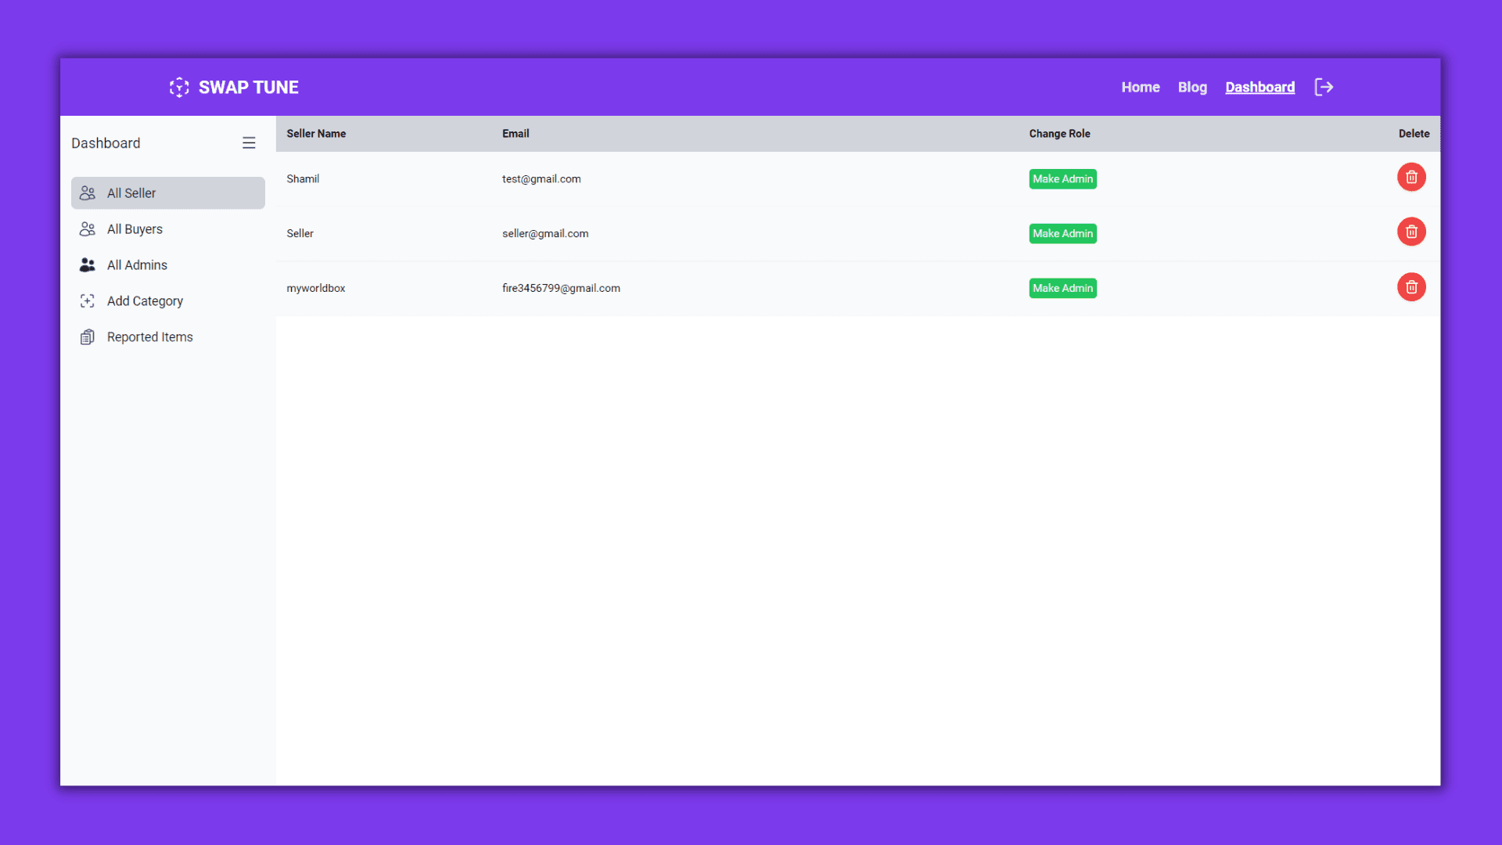Image resolution: width=1502 pixels, height=845 pixels.
Task: Make seller@gmail.com an admin
Action: pyautogui.click(x=1062, y=234)
